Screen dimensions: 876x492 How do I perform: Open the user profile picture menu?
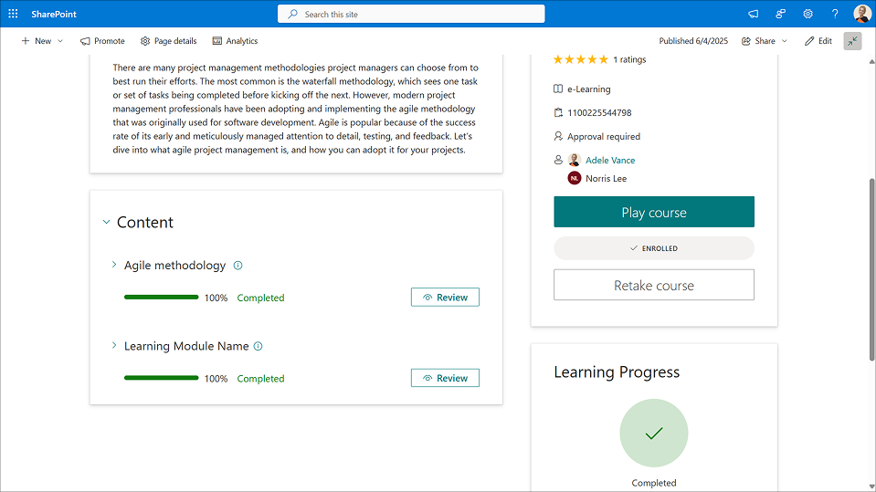[862, 14]
